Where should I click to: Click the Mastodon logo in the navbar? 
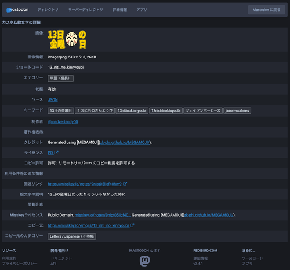(x=17, y=10)
